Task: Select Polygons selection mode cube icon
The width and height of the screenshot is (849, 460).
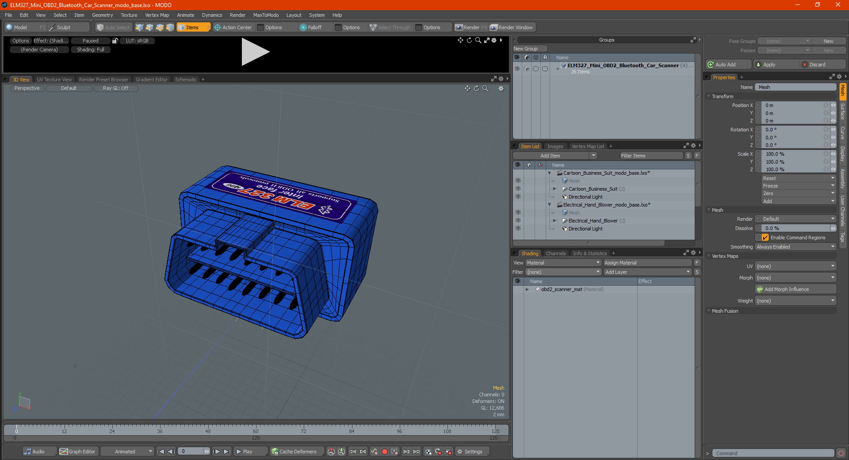Action: point(160,27)
